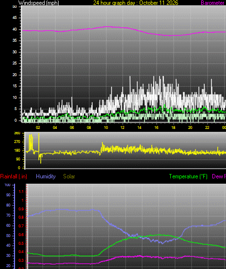Click hour '20' on the wind time axis
226x269 pixels.
click(190, 127)
